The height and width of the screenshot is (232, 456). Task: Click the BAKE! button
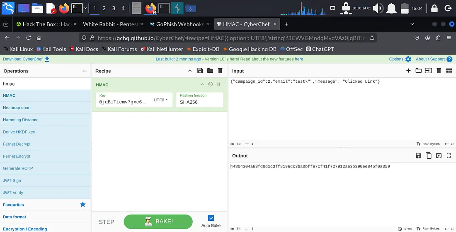point(158,222)
